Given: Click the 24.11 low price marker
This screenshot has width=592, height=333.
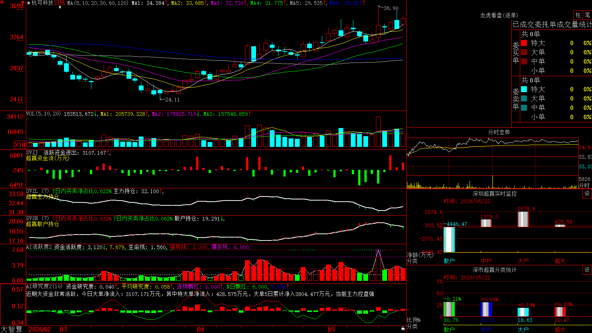Looking at the screenshot, I should [172, 100].
